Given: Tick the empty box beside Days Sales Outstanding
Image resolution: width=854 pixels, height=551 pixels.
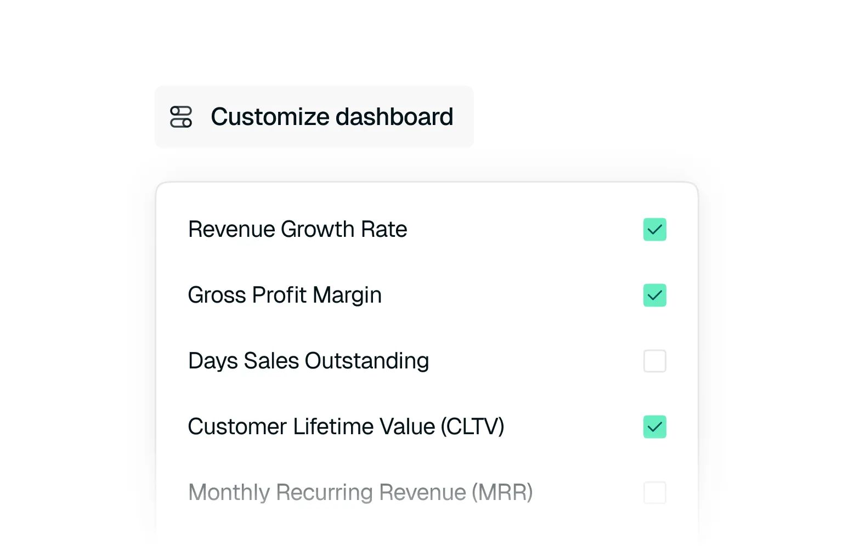Looking at the screenshot, I should coord(654,361).
